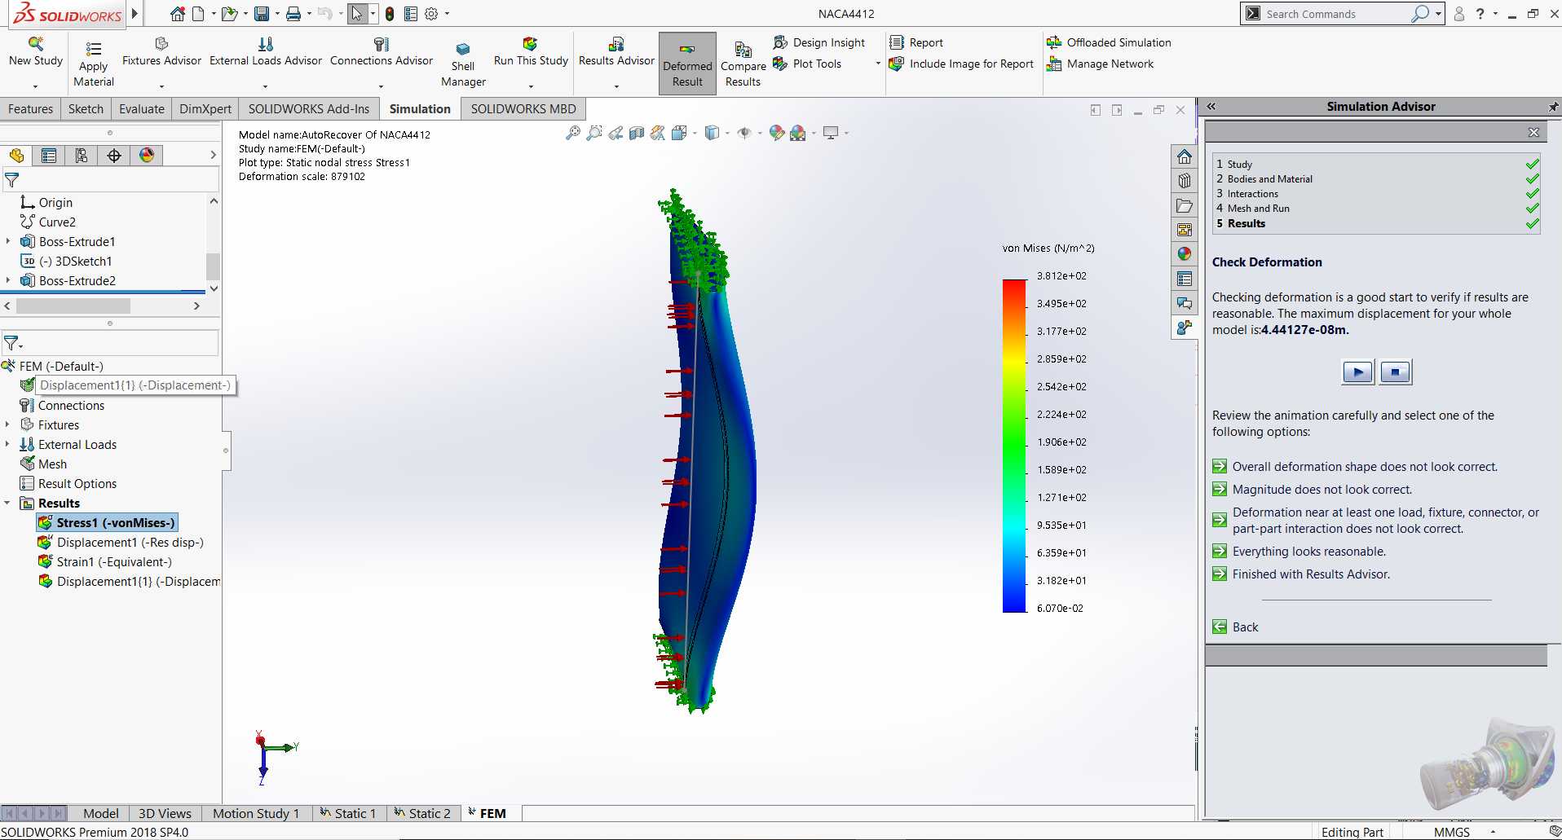Click Edit Appearance icon in view toolbar

pyautogui.click(x=777, y=133)
